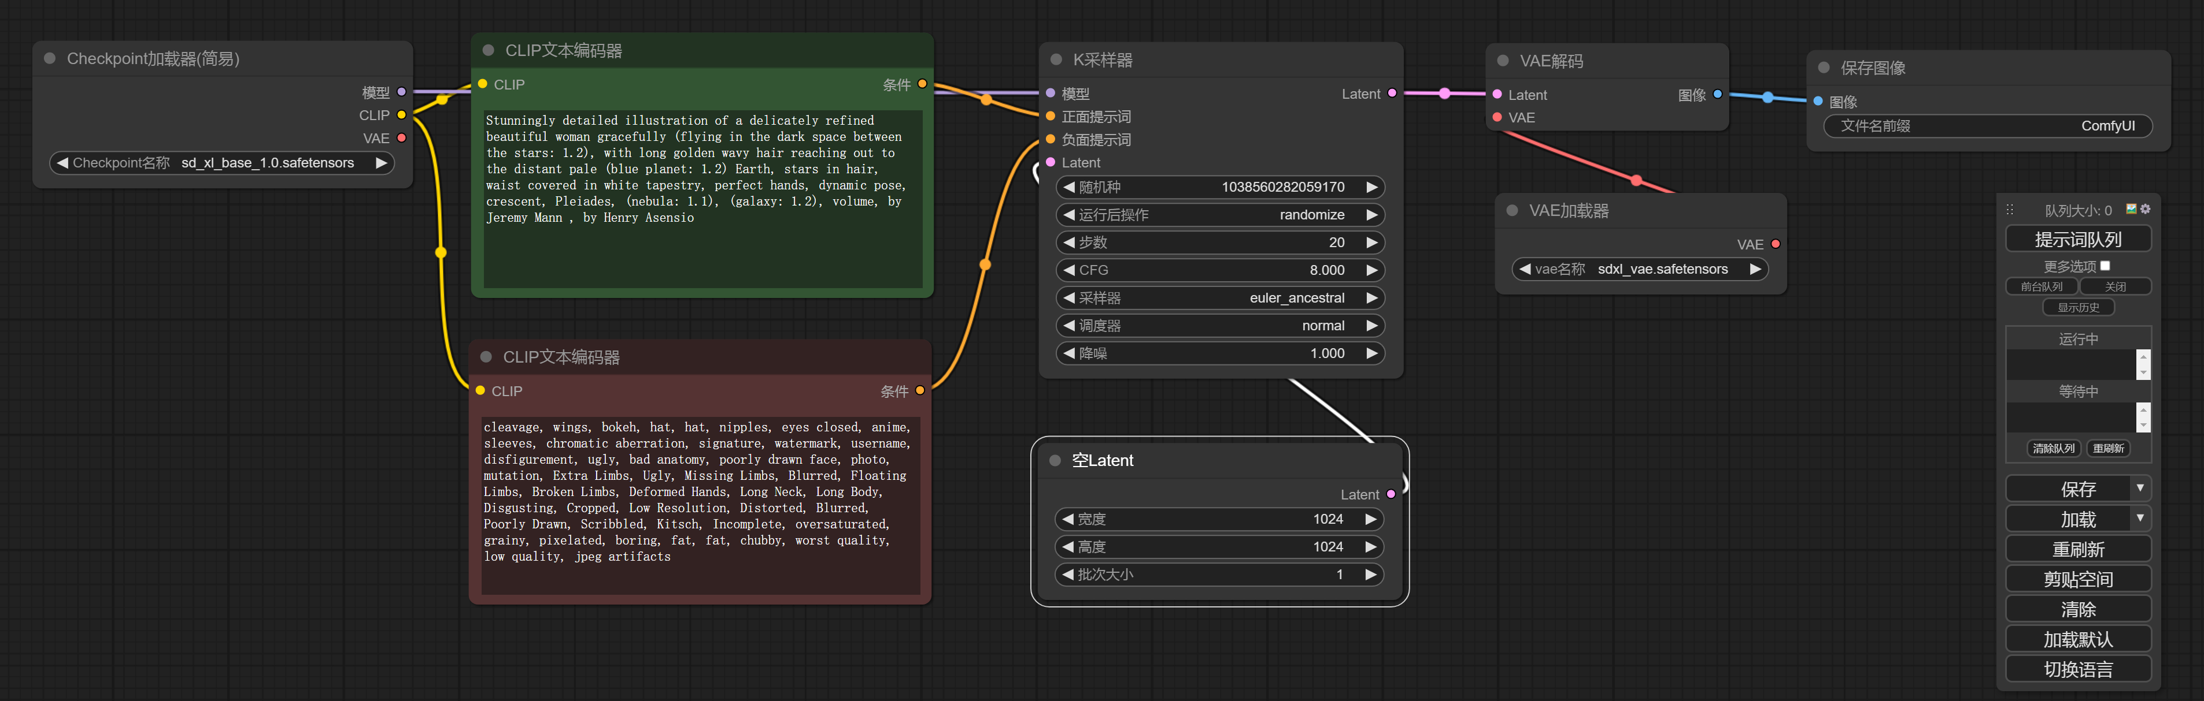Click the image feed icon in queue panel

[x=2131, y=210]
